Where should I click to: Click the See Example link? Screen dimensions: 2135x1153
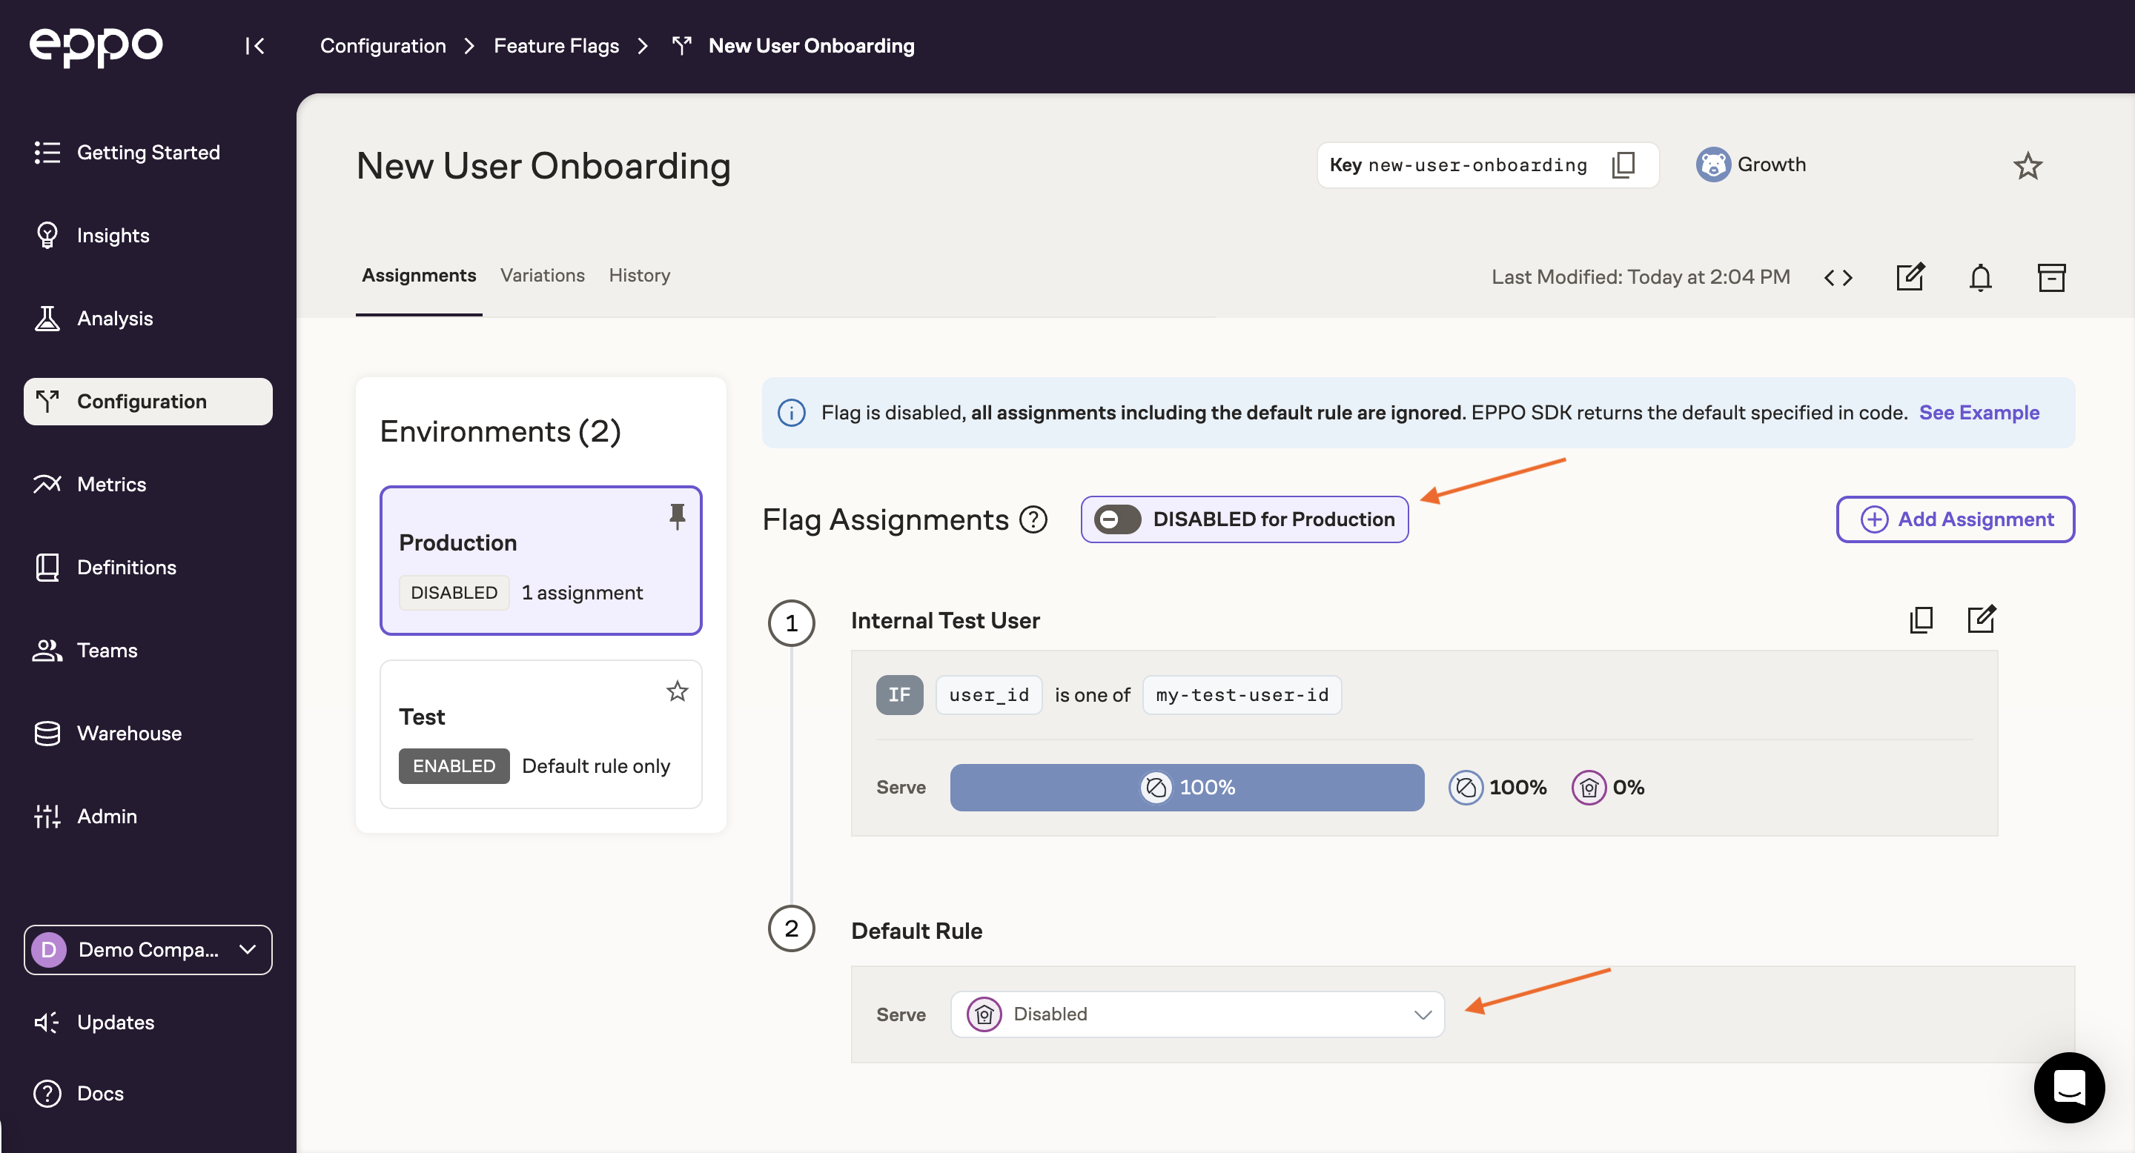pyautogui.click(x=1979, y=412)
